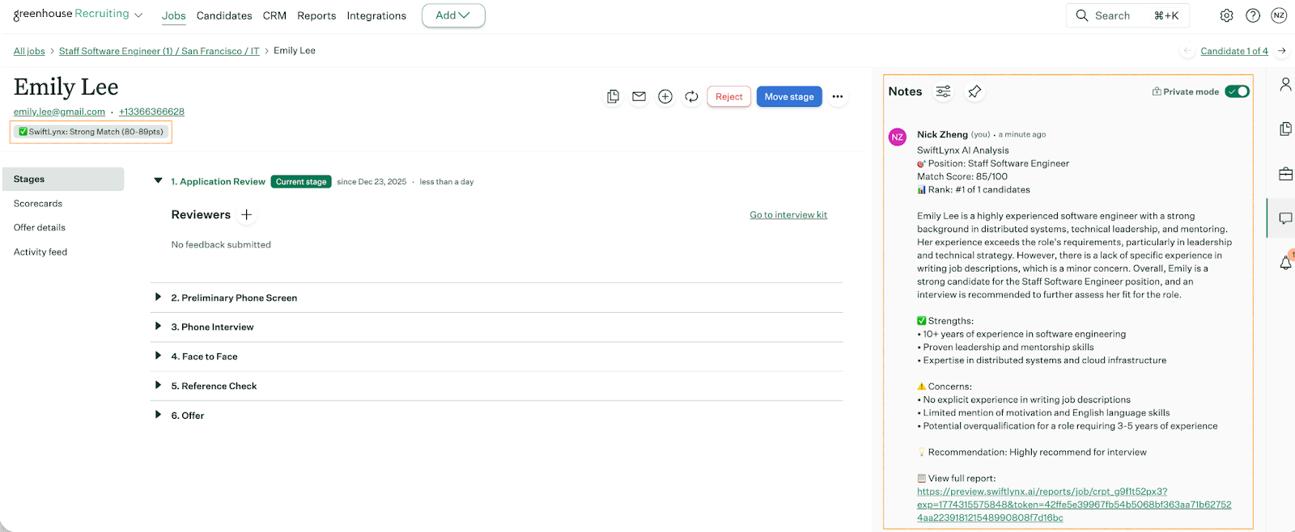Image resolution: width=1295 pixels, height=532 pixels.
Task: Open Notes filter settings icon
Action: (943, 91)
